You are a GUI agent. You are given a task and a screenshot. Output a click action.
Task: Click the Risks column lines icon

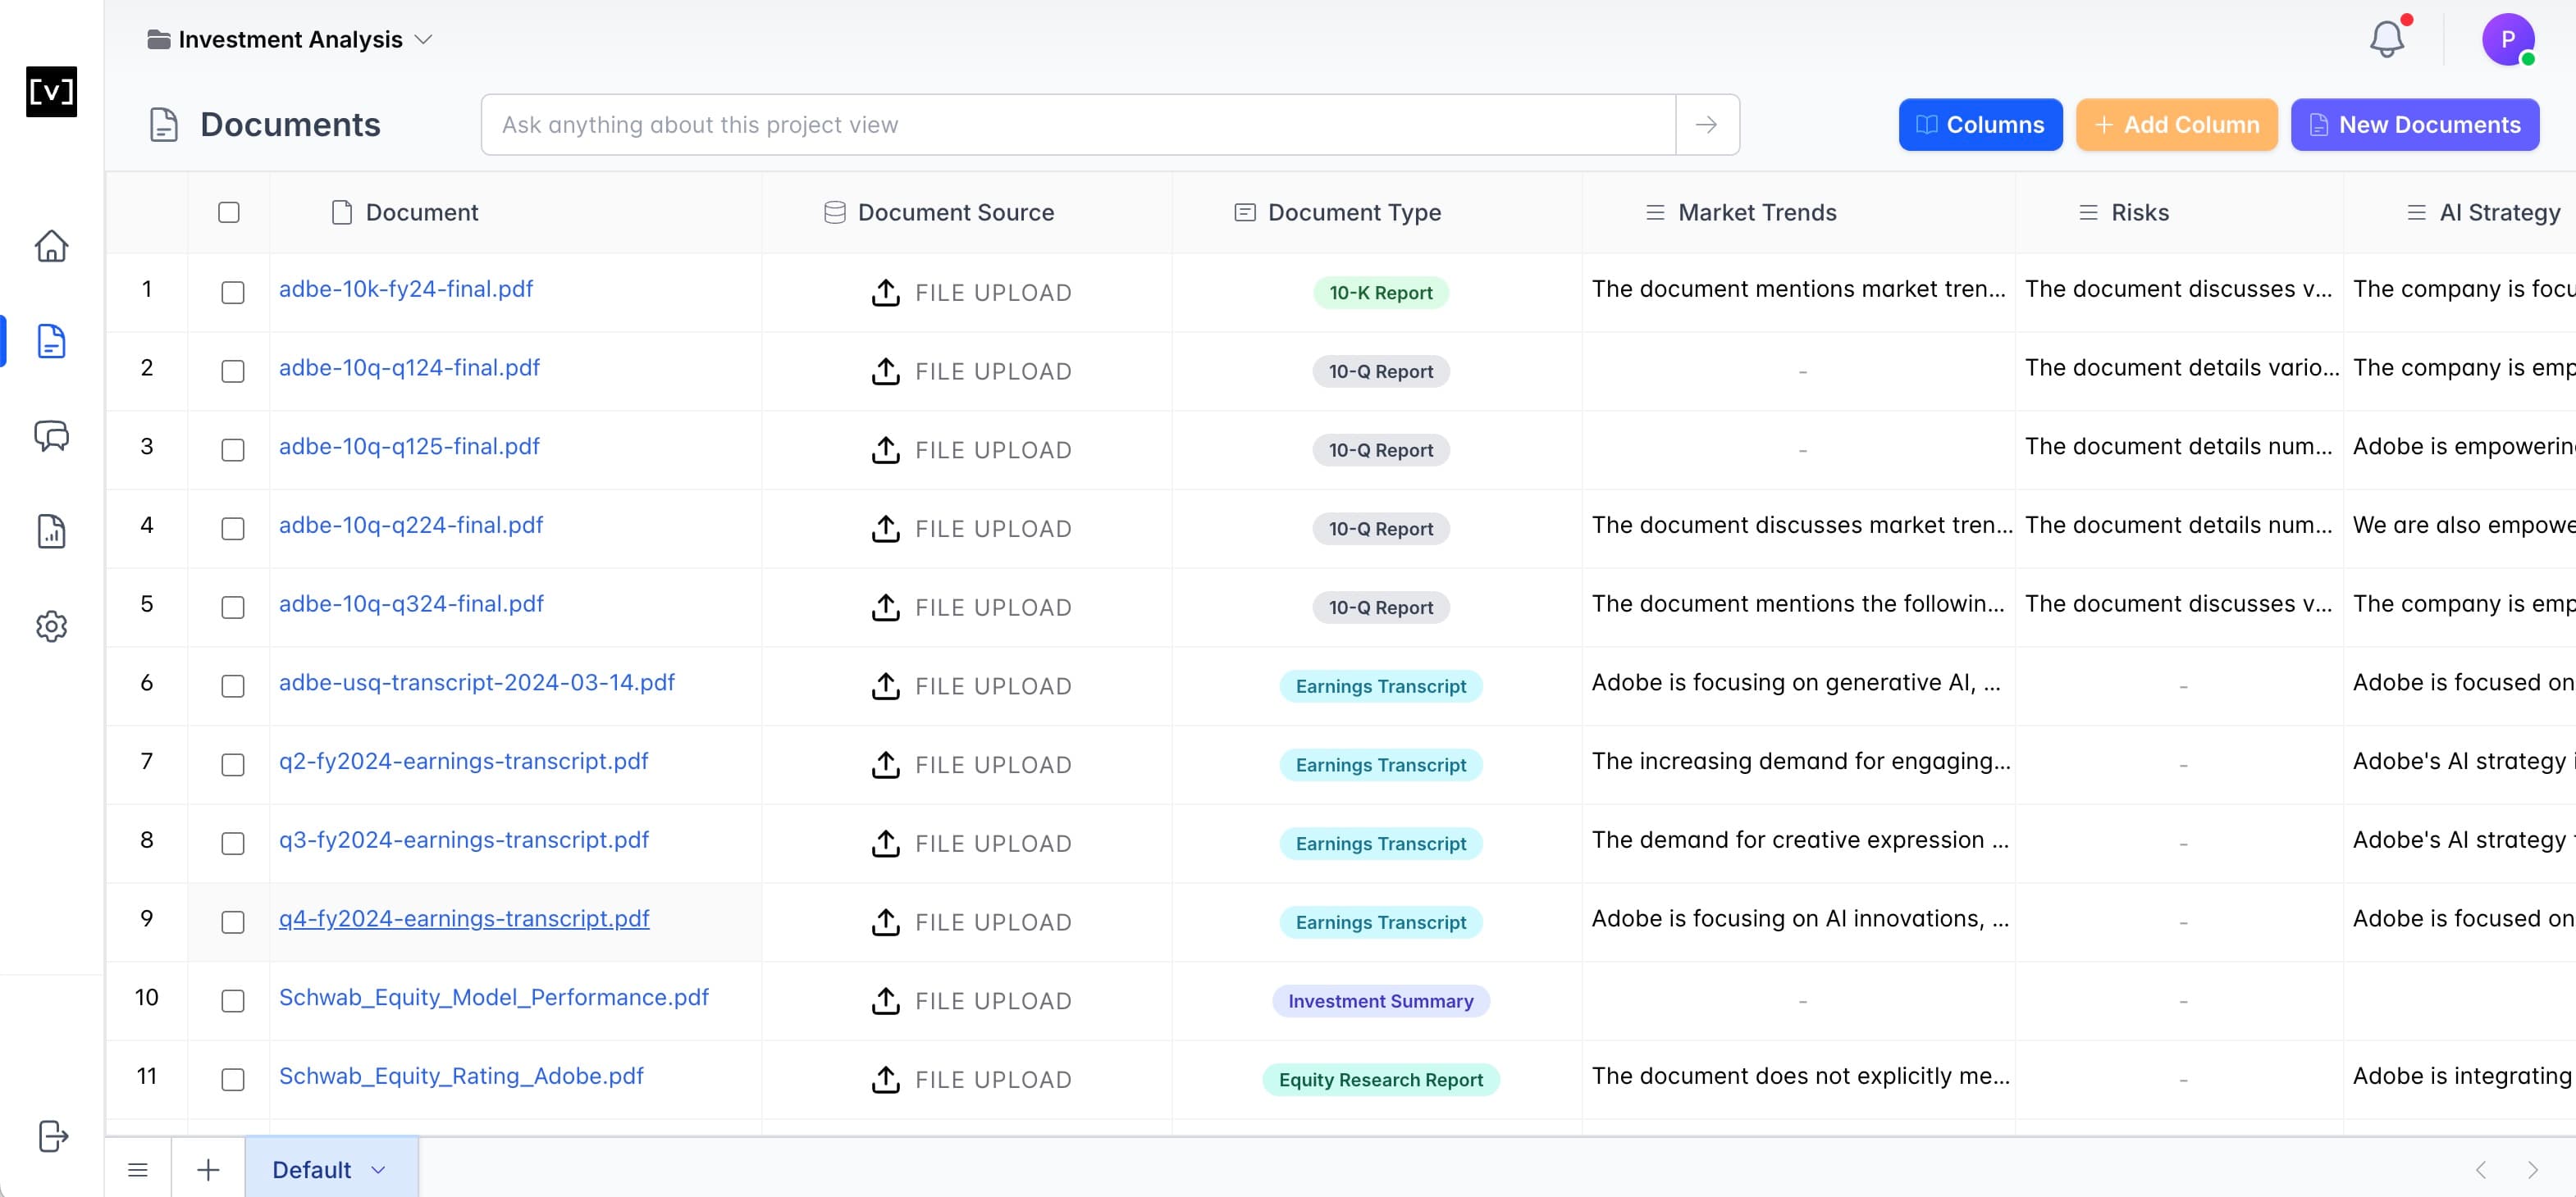click(2089, 213)
